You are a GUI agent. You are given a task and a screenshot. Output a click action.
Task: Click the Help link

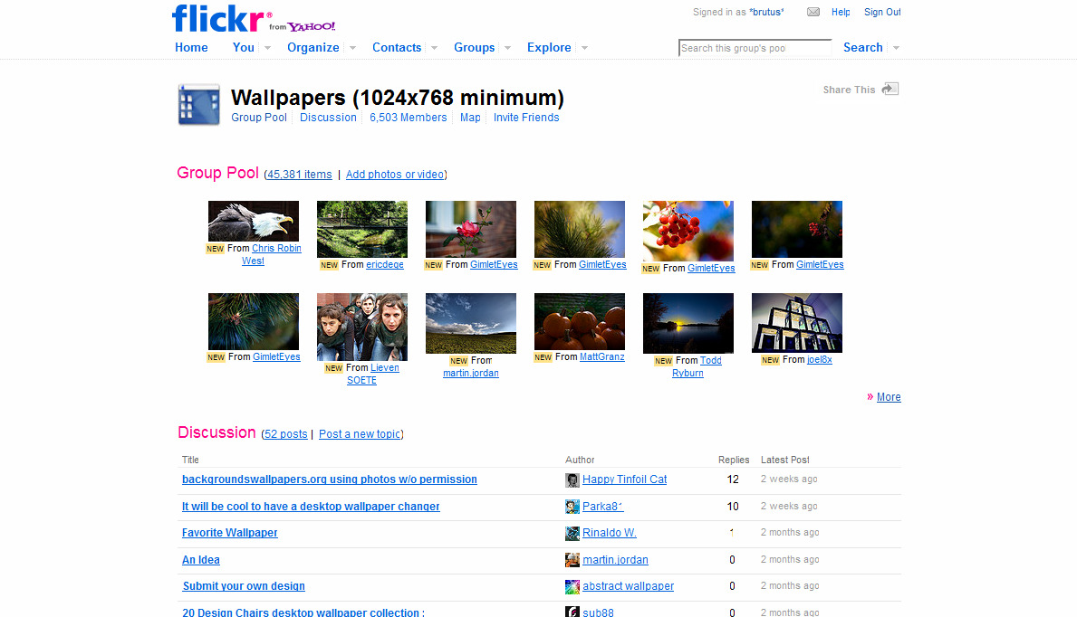click(x=841, y=13)
